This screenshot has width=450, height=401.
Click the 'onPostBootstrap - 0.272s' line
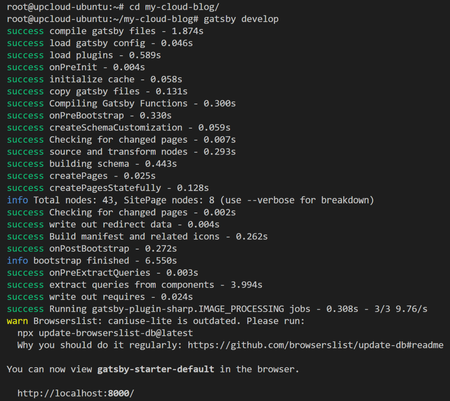pos(92,249)
